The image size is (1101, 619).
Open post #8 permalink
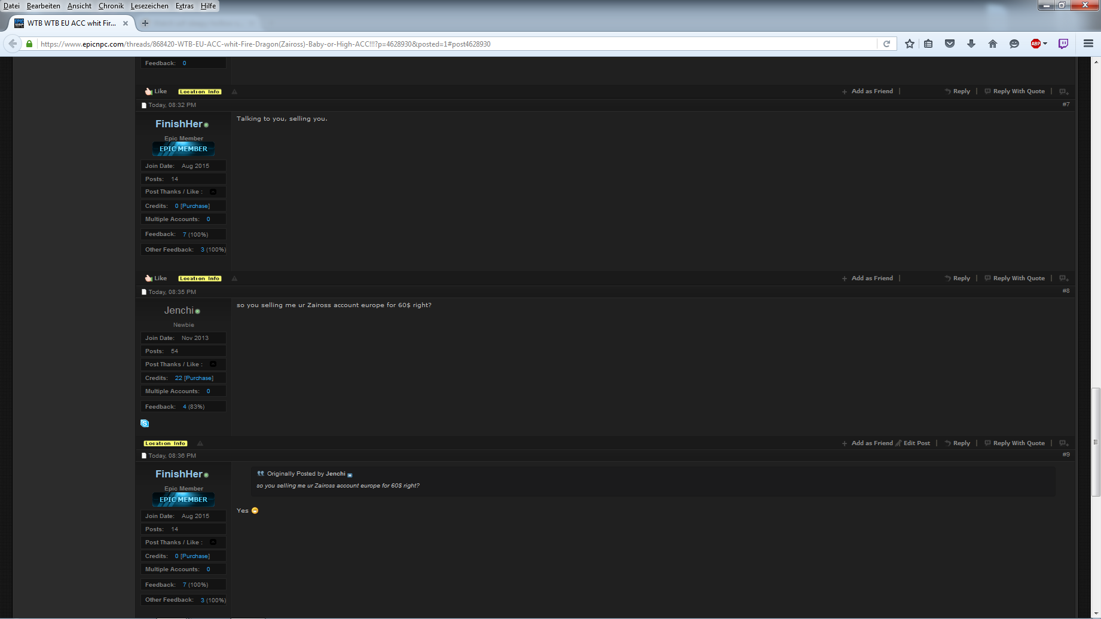(x=1066, y=291)
